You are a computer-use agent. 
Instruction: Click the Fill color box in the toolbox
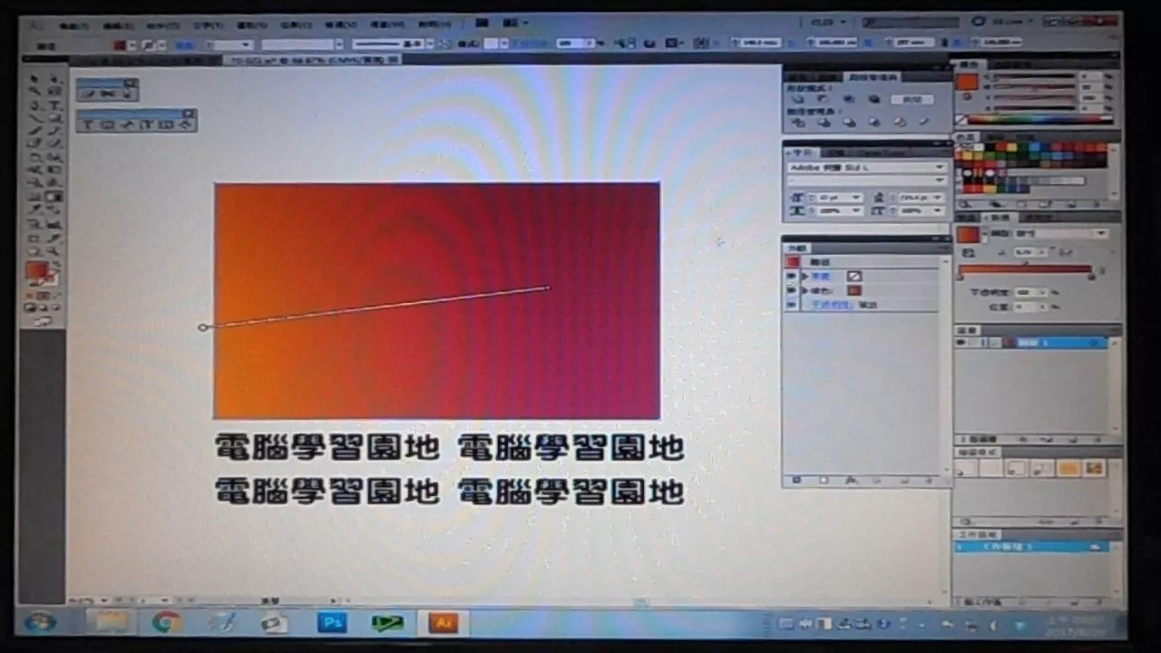(36, 270)
